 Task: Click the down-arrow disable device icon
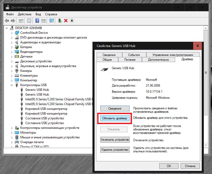[x=72, y=21]
